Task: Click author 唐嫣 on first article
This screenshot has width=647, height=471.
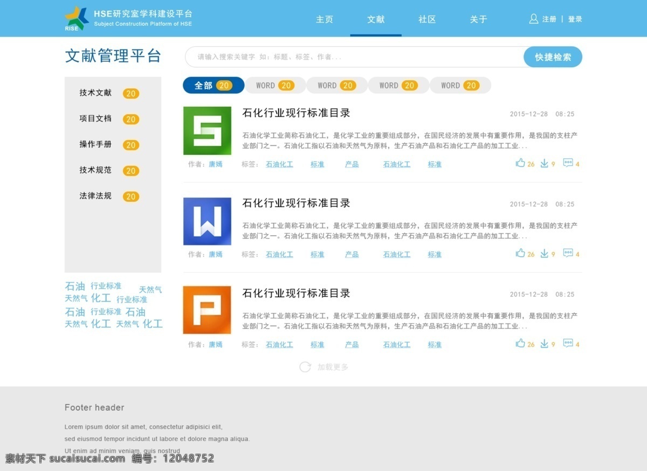Action: tap(216, 164)
